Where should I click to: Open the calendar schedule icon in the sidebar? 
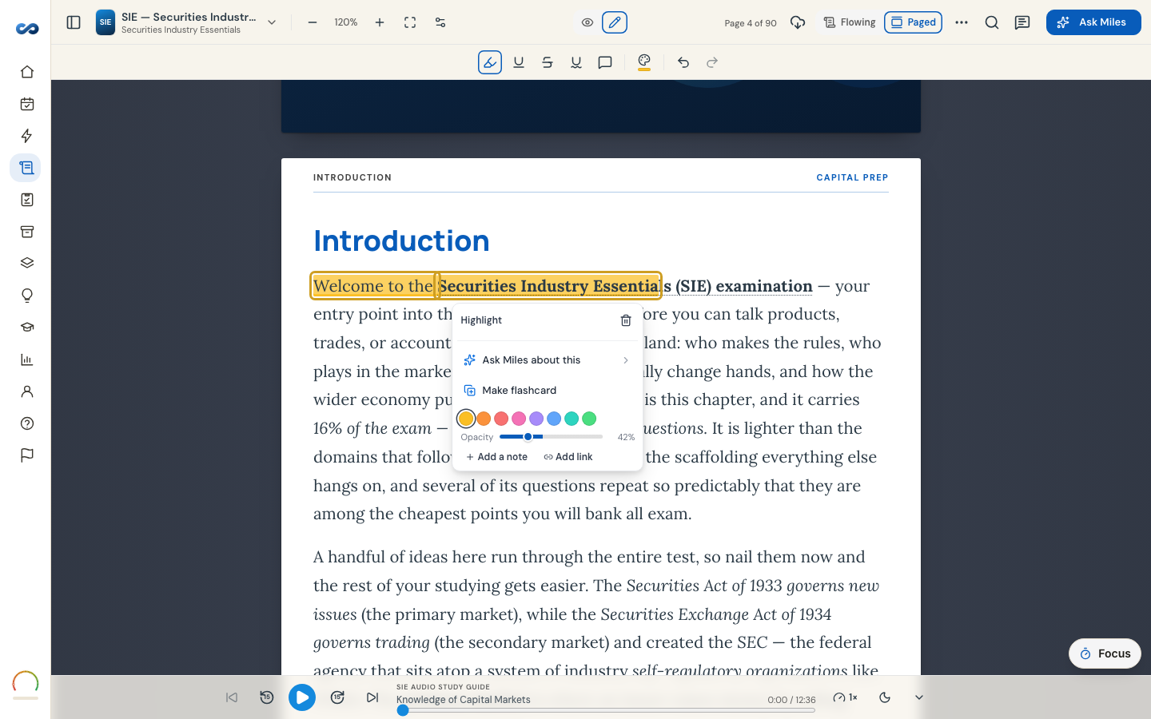click(26, 104)
